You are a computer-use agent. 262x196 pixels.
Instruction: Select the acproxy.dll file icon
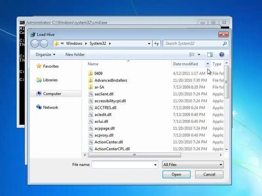coord(91,135)
